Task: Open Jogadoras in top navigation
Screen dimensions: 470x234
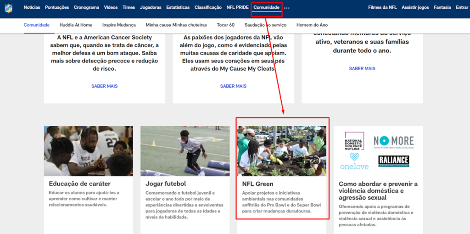Action: (x=151, y=7)
